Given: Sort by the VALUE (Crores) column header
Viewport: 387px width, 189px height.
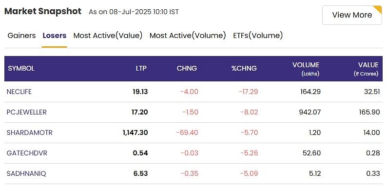Looking at the screenshot, I should pos(366,69).
